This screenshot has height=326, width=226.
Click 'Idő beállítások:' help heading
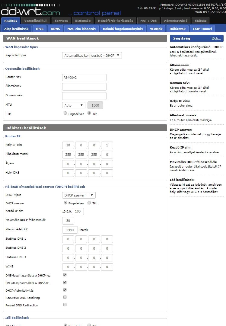pos(182,180)
